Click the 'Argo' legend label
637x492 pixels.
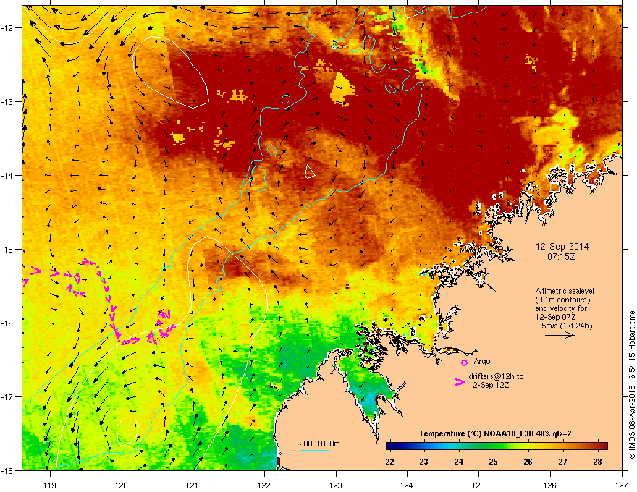[482, 361]
